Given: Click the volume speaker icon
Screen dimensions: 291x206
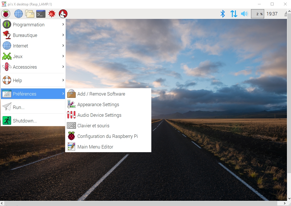Looking at the screenshot, I should click(x=244, y=14).
